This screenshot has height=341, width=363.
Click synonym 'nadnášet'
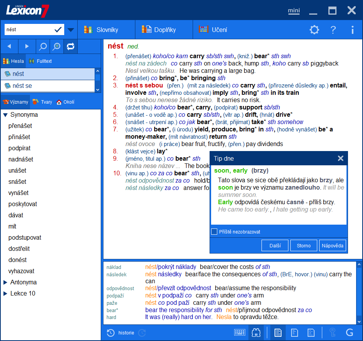(x=21, y=159)
